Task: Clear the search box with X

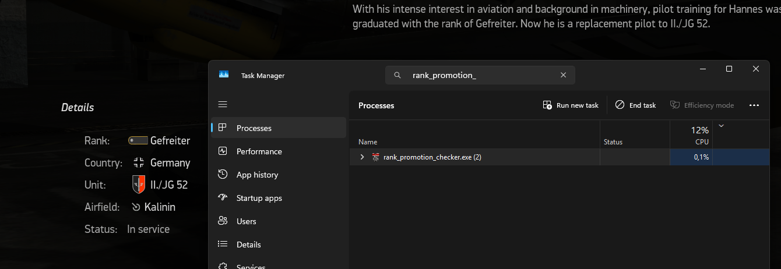Action: click(x=563, y=75)
